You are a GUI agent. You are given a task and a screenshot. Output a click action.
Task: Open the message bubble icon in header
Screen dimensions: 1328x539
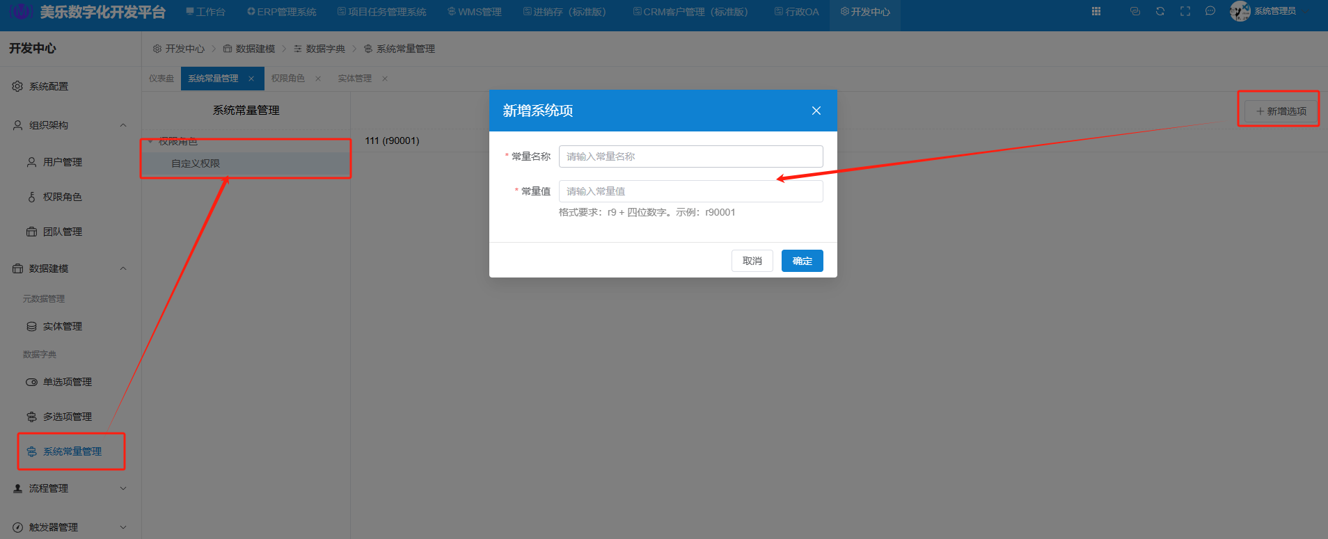tap(1210, 11)
